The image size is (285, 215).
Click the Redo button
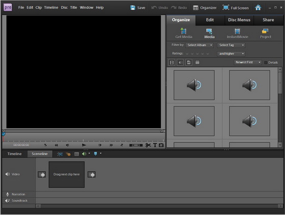(x=179, y=8)
